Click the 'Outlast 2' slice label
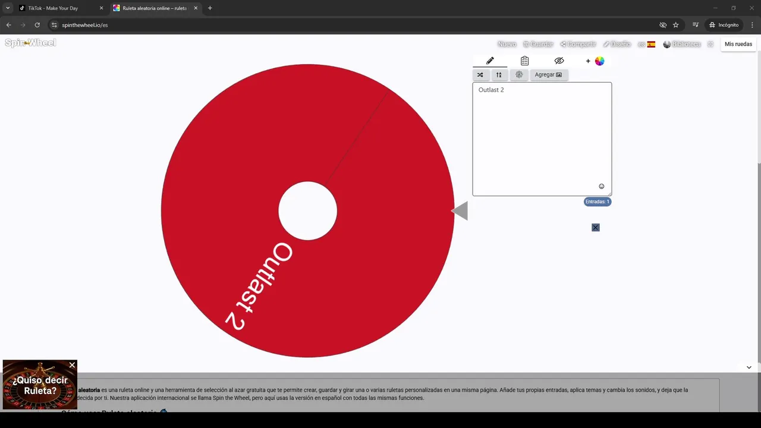The image size is (761, 428). pyautogui.click(x=259, y=287)
